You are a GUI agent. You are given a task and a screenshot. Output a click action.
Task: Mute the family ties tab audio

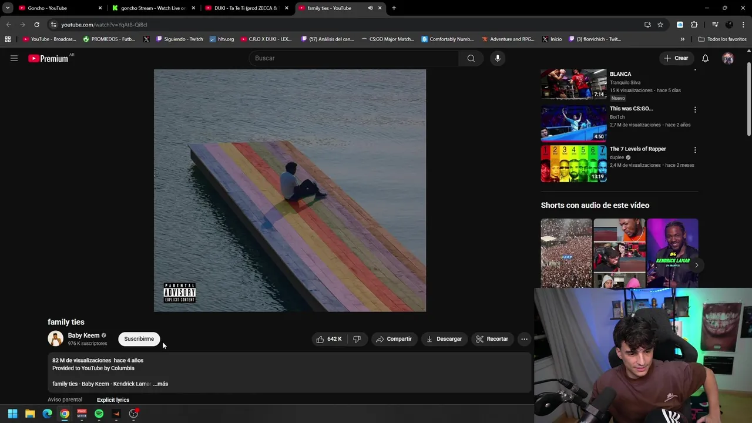point(370,8)
